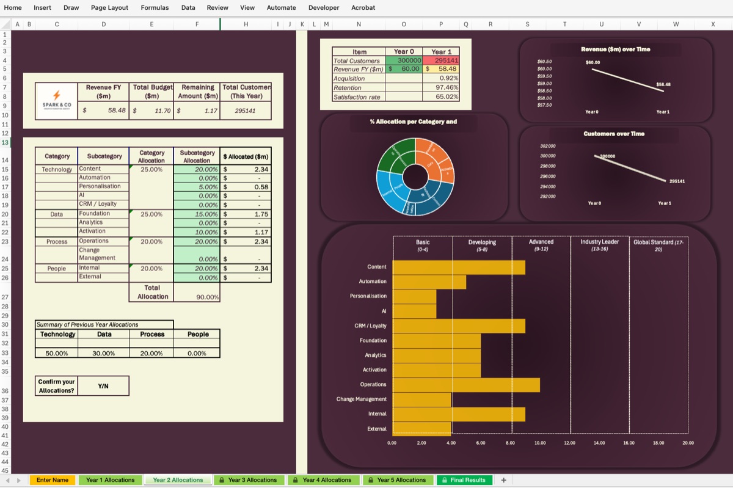Select the Customers over Time chart

[x=616, y=173]
